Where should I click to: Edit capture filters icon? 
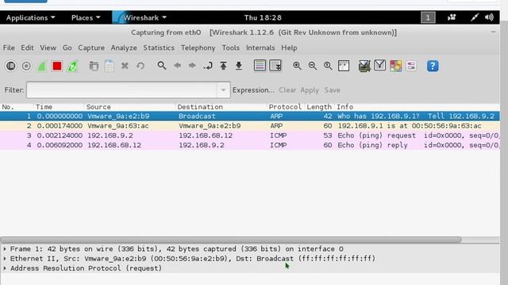(x=364, y=66)
